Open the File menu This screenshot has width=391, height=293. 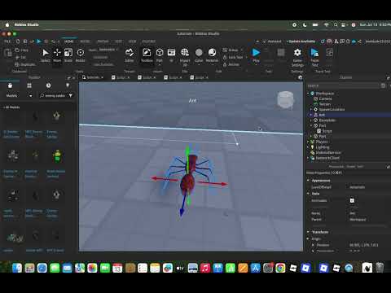tap(7, 42)
